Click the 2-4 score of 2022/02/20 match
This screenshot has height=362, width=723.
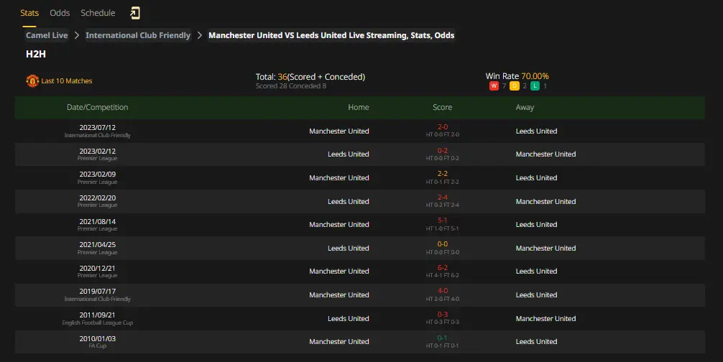[x=442, y=197]
